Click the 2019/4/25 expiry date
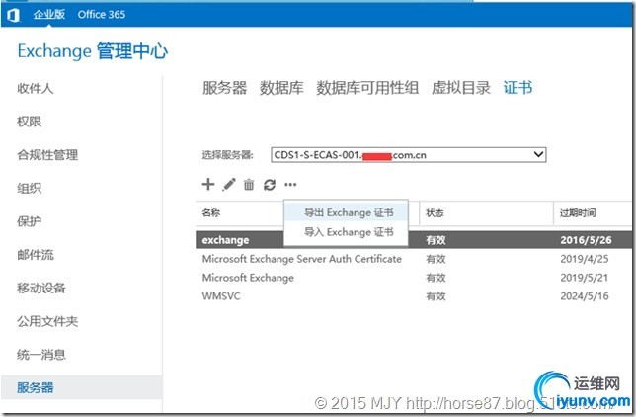This screenshot has width=636, height=417. pyautogui.click(x=585, y=259)
